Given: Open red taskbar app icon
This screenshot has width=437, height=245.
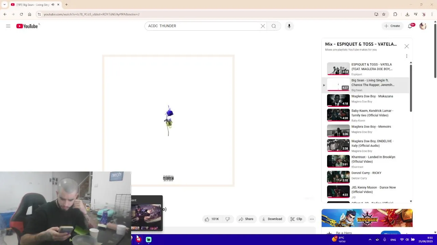Looking at the screenshot, I should point(138,240).
